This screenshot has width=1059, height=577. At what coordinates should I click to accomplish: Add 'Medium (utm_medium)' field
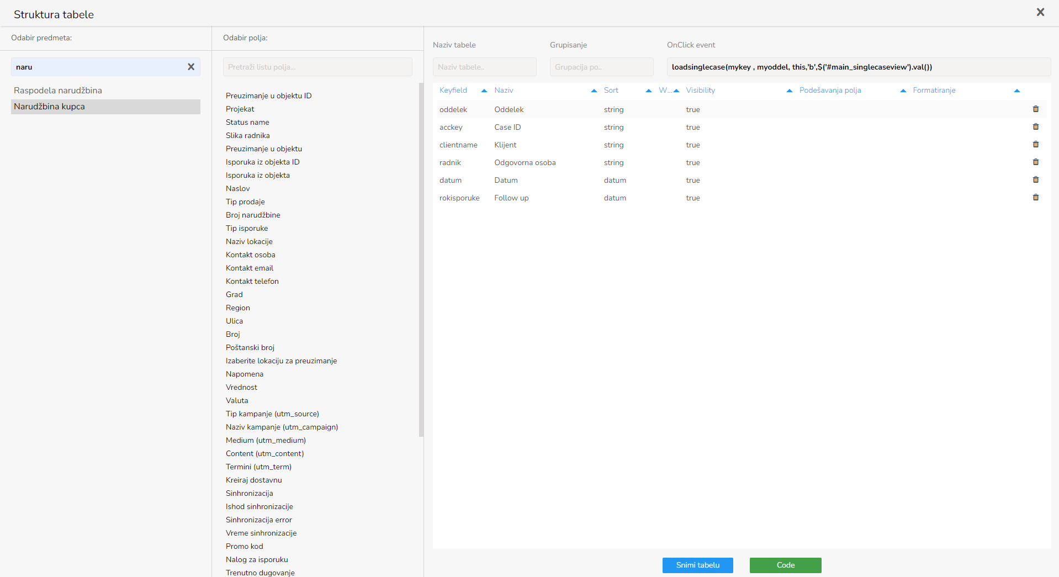266,441
